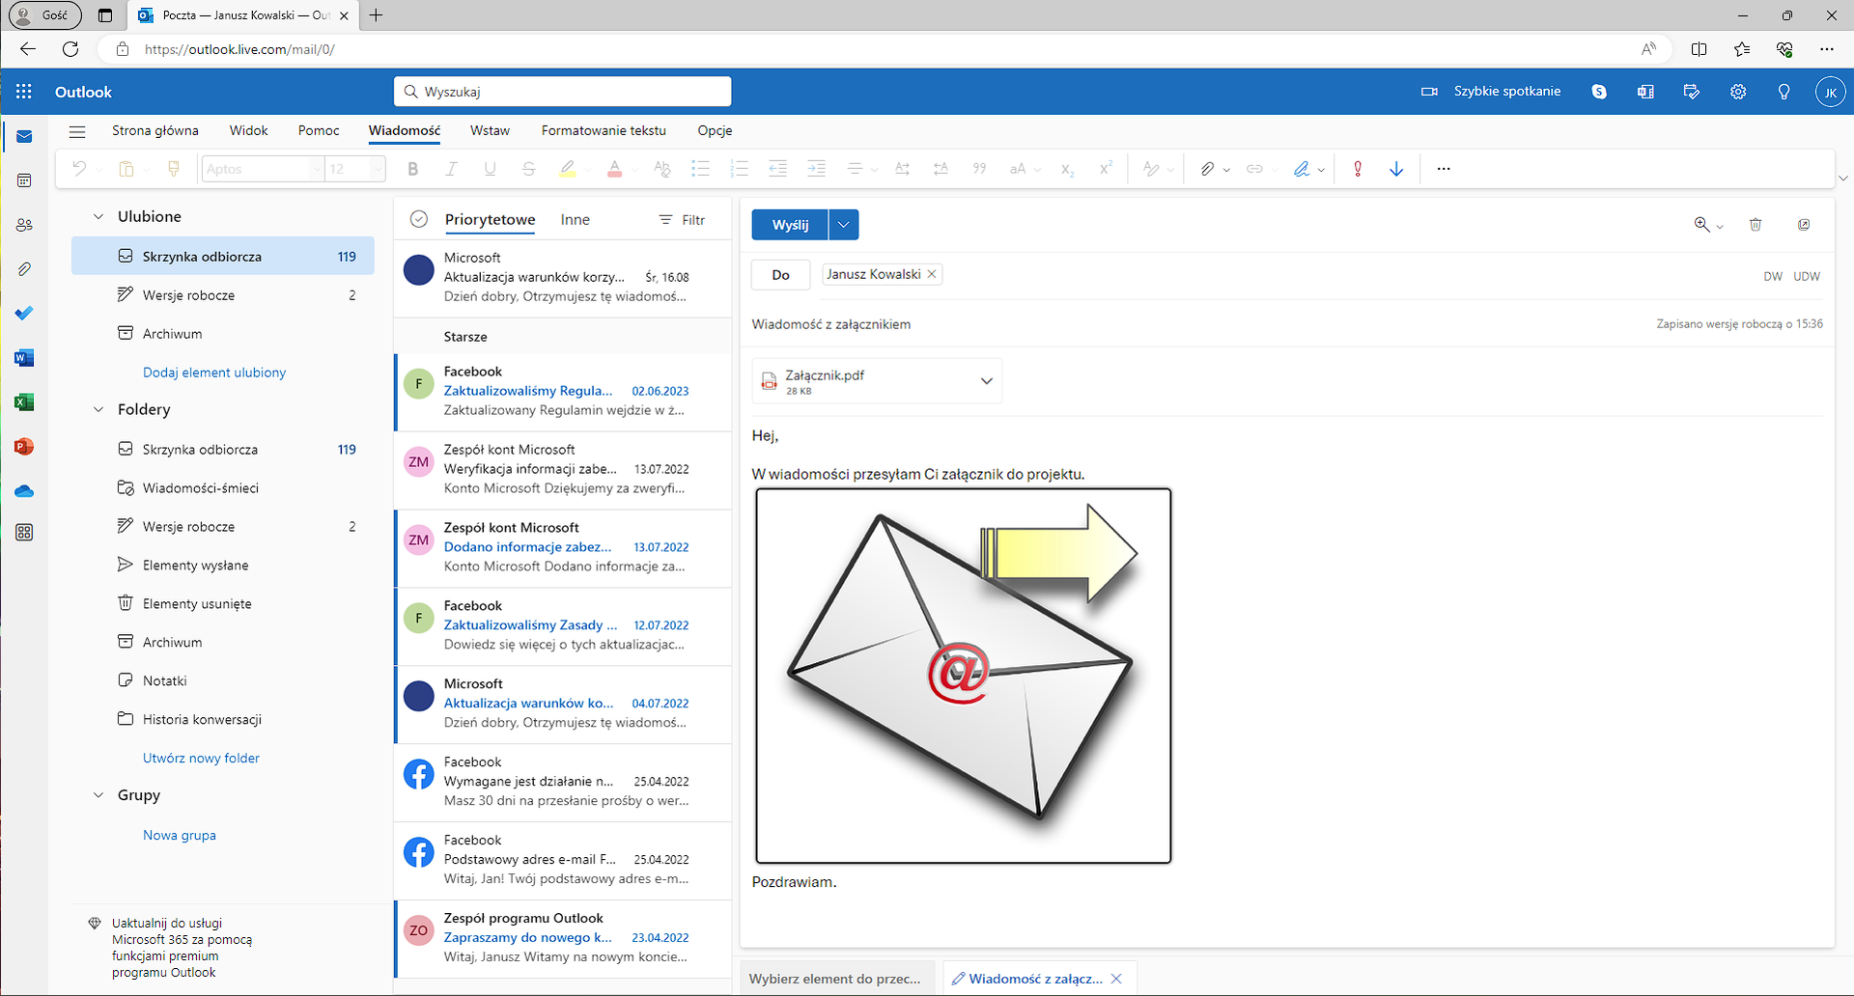The width and height of the screenshot is (1854, 996).
Task: Expand the ribbon chevron
Action: coord(1843,178)
